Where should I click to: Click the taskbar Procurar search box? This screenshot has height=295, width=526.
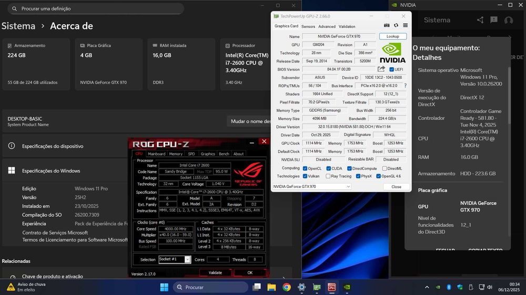coord(211,287)
